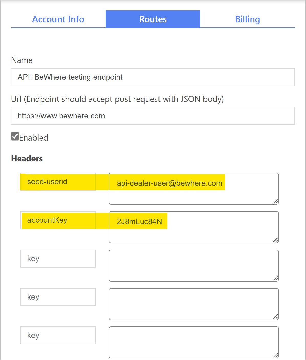The height and width of the screenshot is (360, 306).
Task: Grab resize handle of accountKey value box
Action: coord(276,240)
